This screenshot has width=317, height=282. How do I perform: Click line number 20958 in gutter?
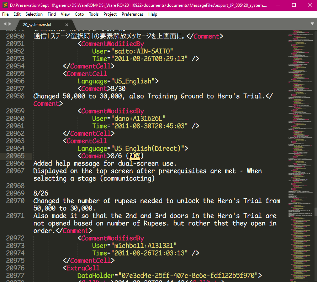tap(15, 96)
